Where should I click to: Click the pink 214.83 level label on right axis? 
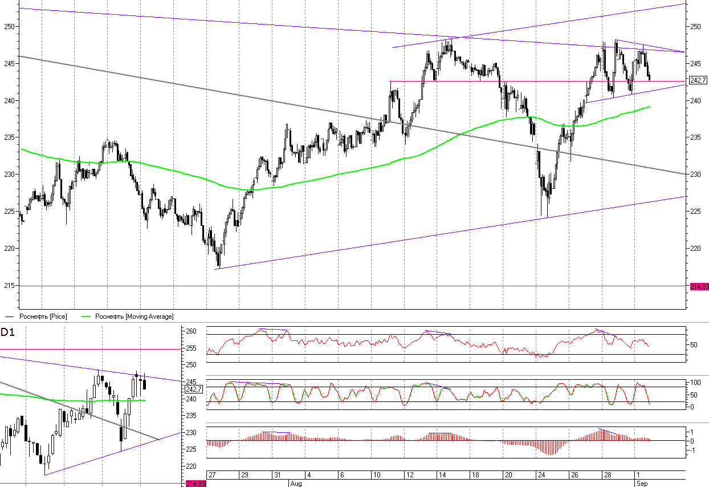699,286
